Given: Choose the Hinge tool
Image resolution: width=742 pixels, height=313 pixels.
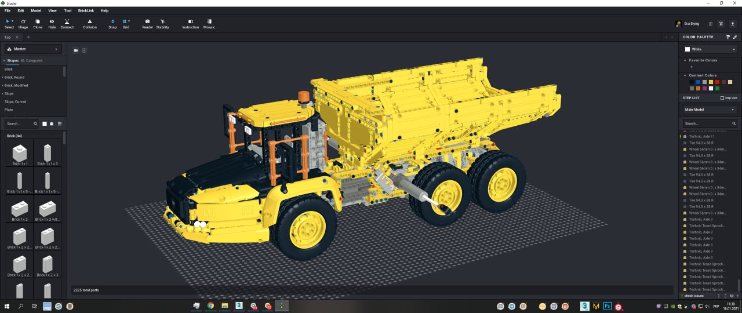Looking at the screenshot, I should 23,24.
